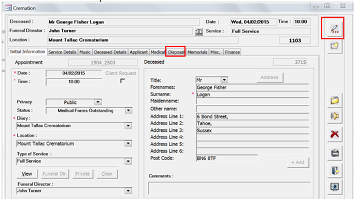Click the Other name field
The height and width of the screenshot is (200, 354).
(x=252, y=109)
